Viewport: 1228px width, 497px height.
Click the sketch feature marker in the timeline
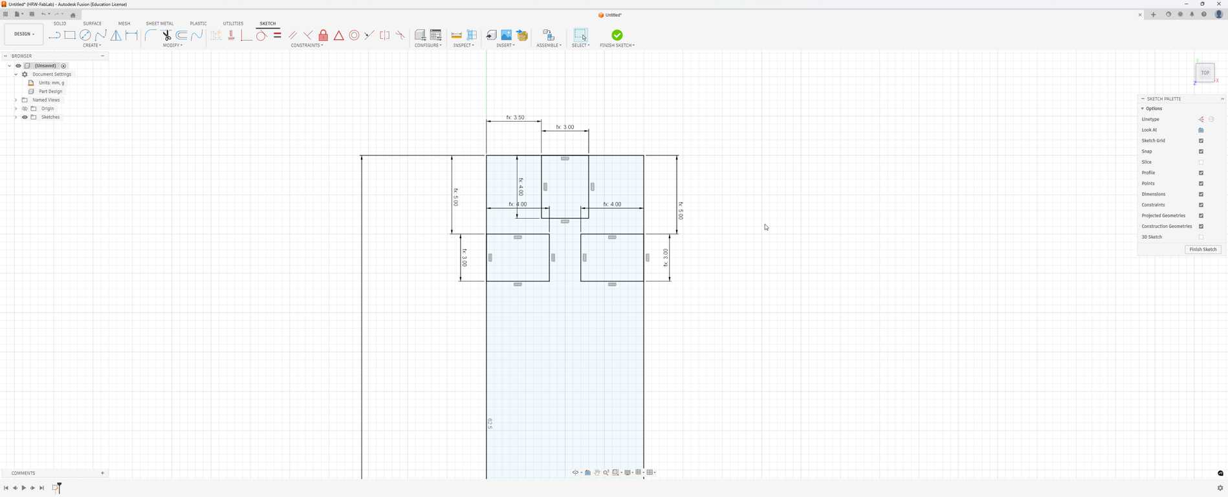point(56,488)
